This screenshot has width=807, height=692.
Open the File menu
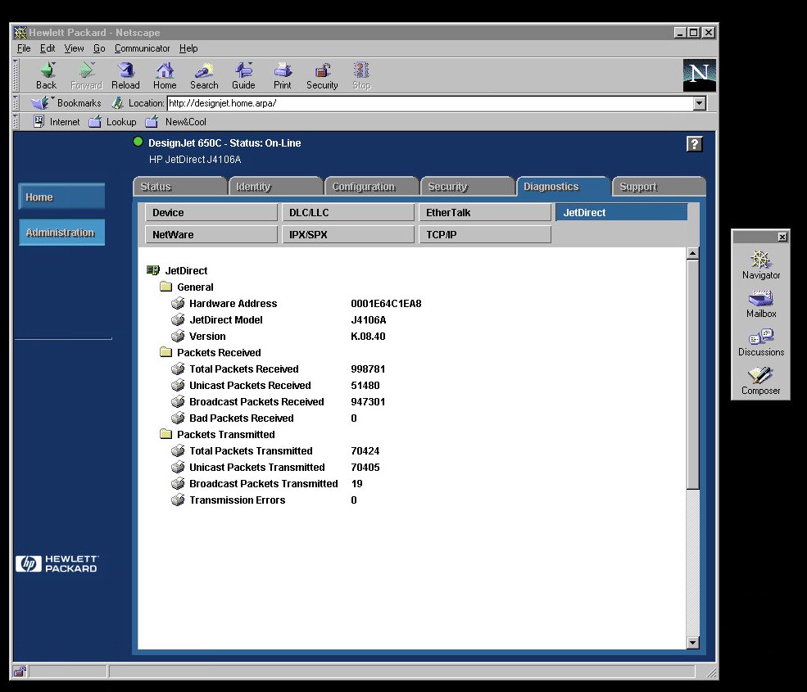pyautogui.click(x=24, y=48)
